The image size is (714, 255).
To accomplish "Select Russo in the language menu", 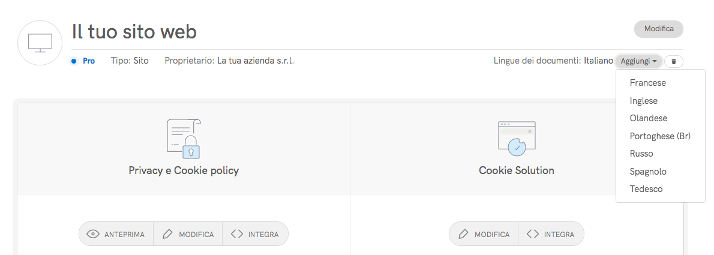I will (x=641, y=154).
